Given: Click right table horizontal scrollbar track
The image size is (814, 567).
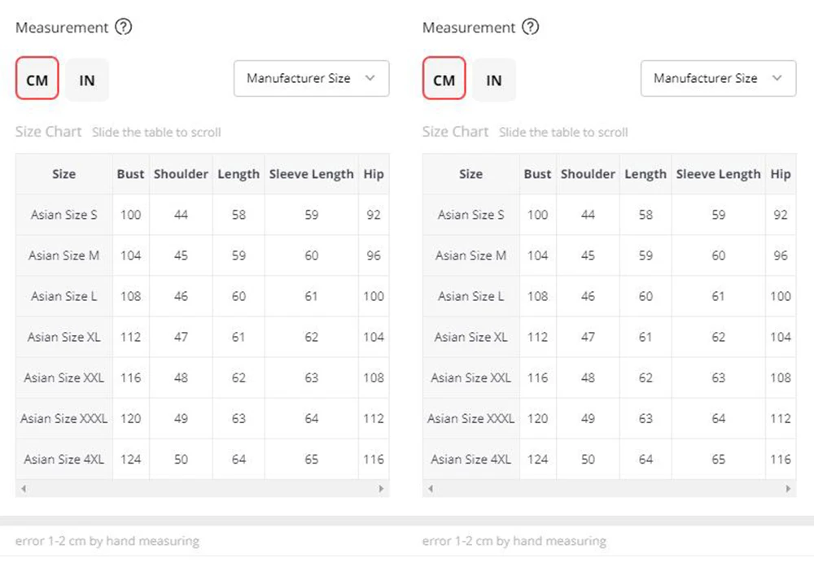Looking at the screenshot, I should click(610, 488).
